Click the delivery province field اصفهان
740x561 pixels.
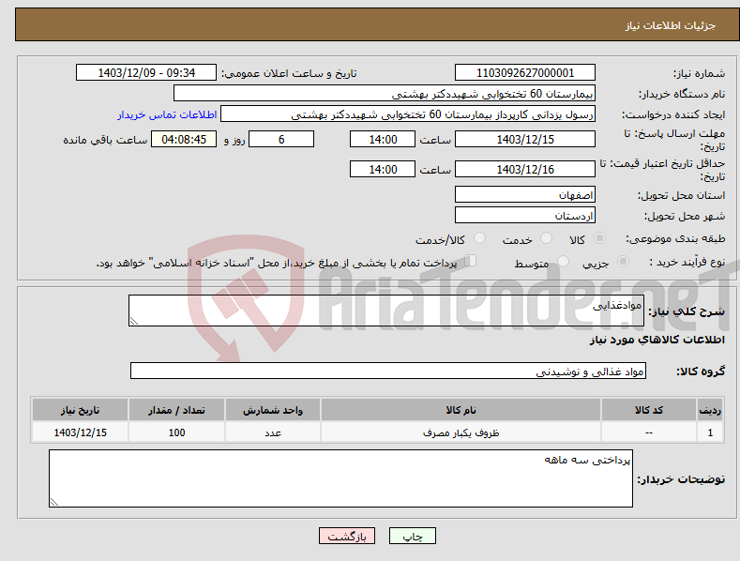pyautogui.click(x=525, y=194)
